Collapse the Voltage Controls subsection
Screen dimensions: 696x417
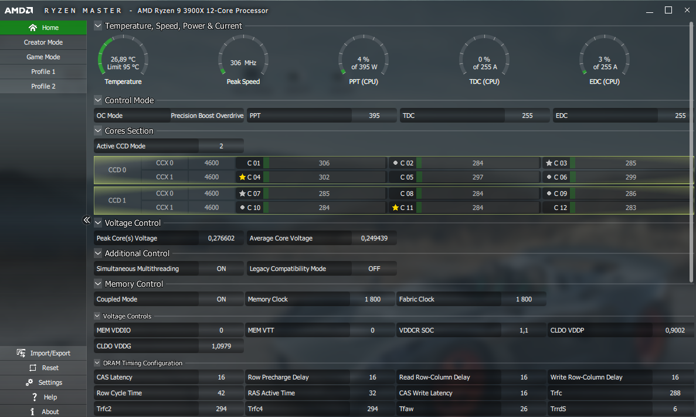click(x=97, y=316)
